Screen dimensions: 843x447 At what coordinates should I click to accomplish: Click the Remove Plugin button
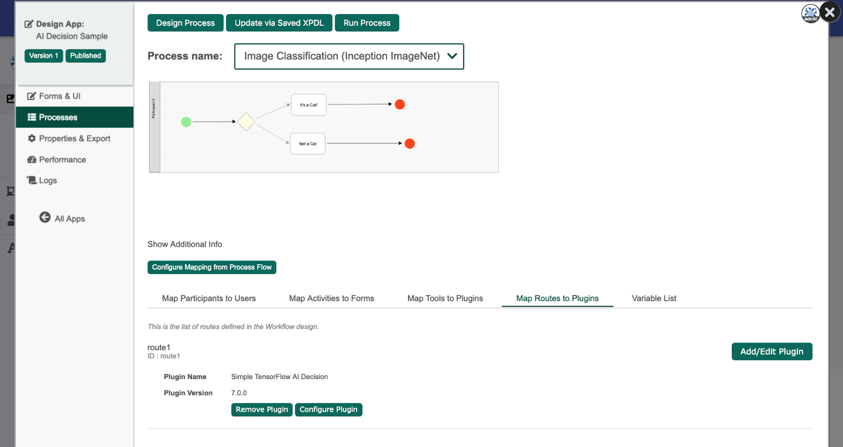click(x=262, y=410)
